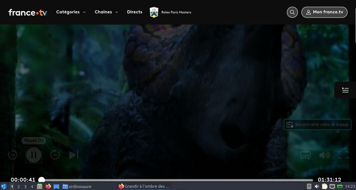Open the france.tv home logo
The image size is (356, 190).
coord(28,12)
